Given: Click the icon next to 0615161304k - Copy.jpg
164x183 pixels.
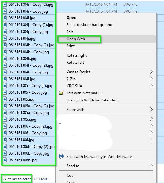Looking at the screenshot, I should pyautogui.click(x=5, y=52).
